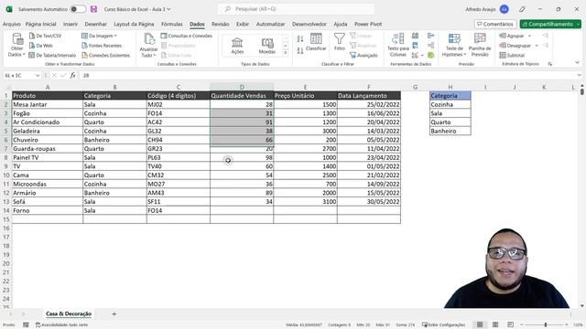Select cell with code GL32
Viewport: 586px width, 329px height.
click(179, 131)
